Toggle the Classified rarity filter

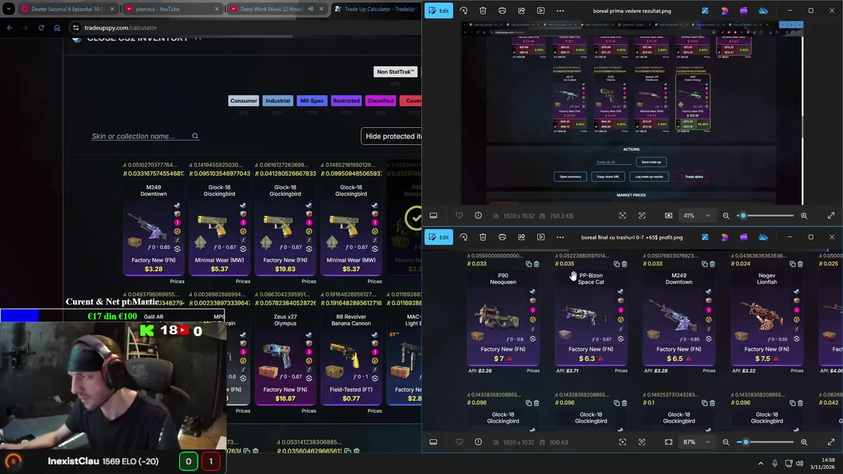click(x=381, y=101)
